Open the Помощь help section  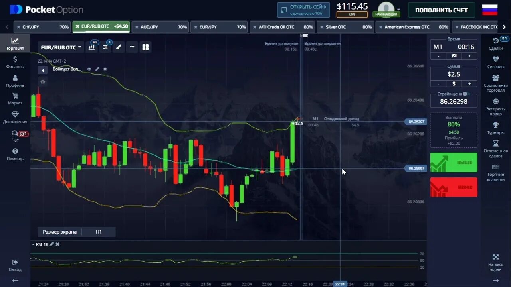[x=15, y=154]
